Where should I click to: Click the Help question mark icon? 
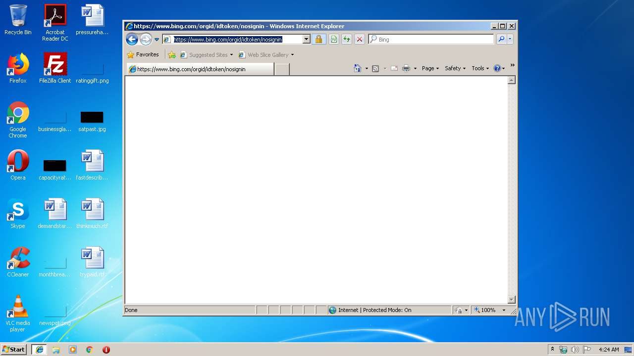tap(497, 68)
